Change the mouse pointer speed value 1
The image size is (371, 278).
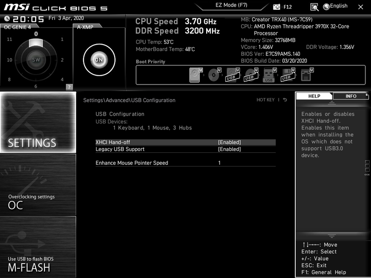[219, 163]
